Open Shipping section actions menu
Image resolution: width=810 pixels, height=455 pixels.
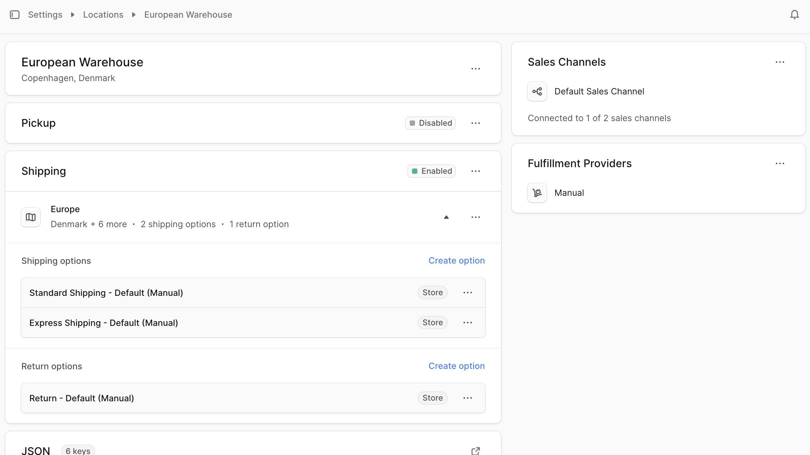pos(475,171)
